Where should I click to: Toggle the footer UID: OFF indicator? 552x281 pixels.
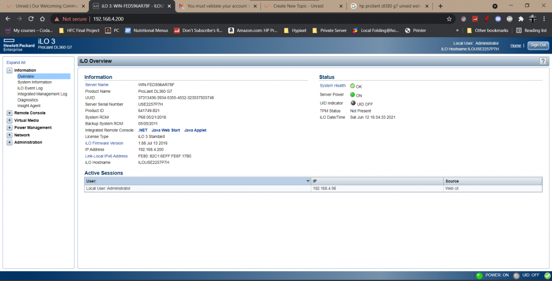pos(517,275)
